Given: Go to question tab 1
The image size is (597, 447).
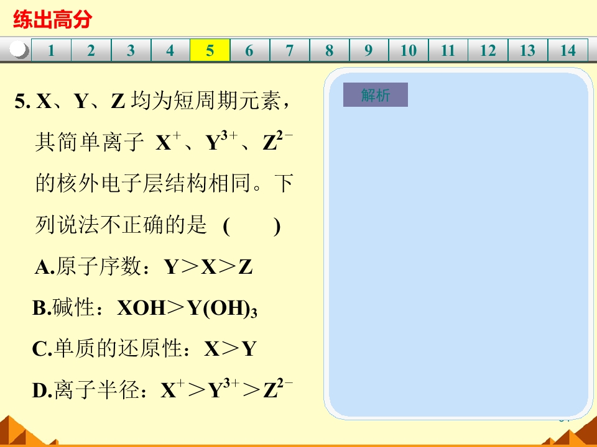Looking at the screenshot, I should click(51, 50).
